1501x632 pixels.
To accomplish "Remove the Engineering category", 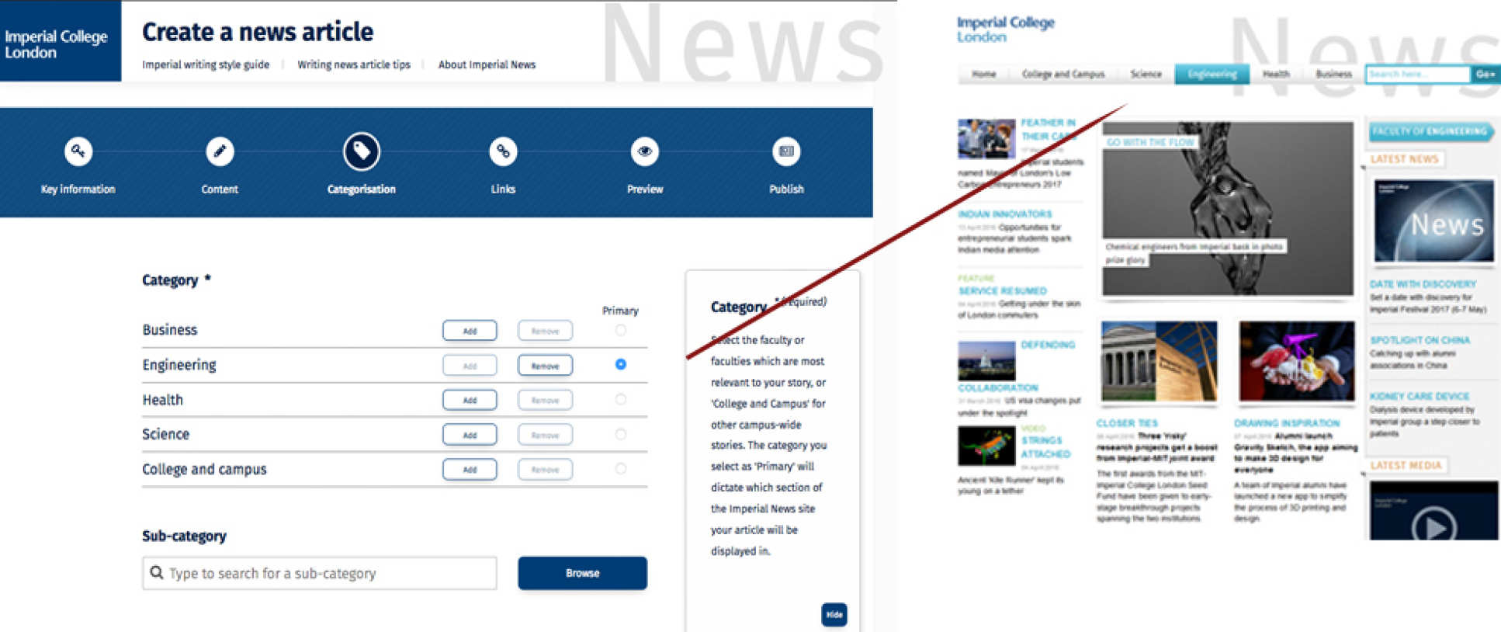I will (x=545, y=366).
